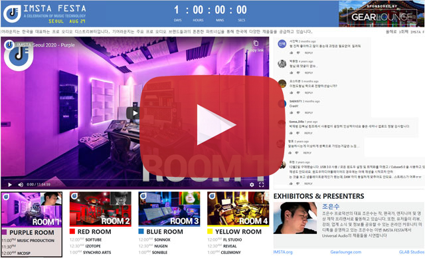Like the first comment with thumbs up

(x=292, y=53)
